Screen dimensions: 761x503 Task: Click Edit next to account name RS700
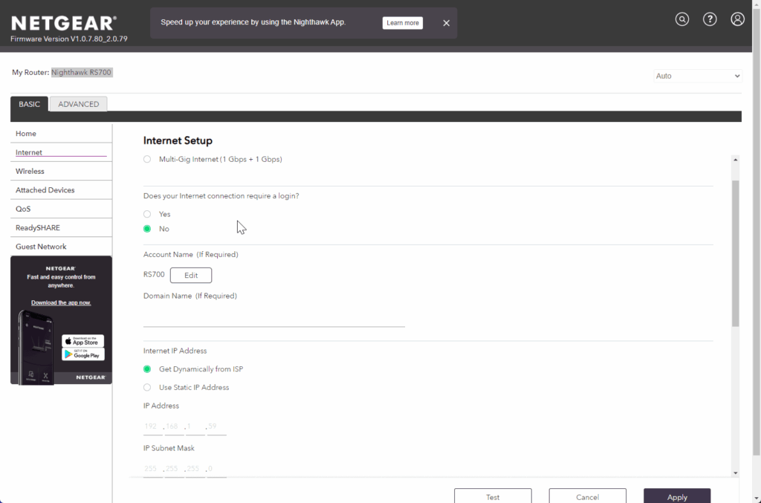point(191,275)
